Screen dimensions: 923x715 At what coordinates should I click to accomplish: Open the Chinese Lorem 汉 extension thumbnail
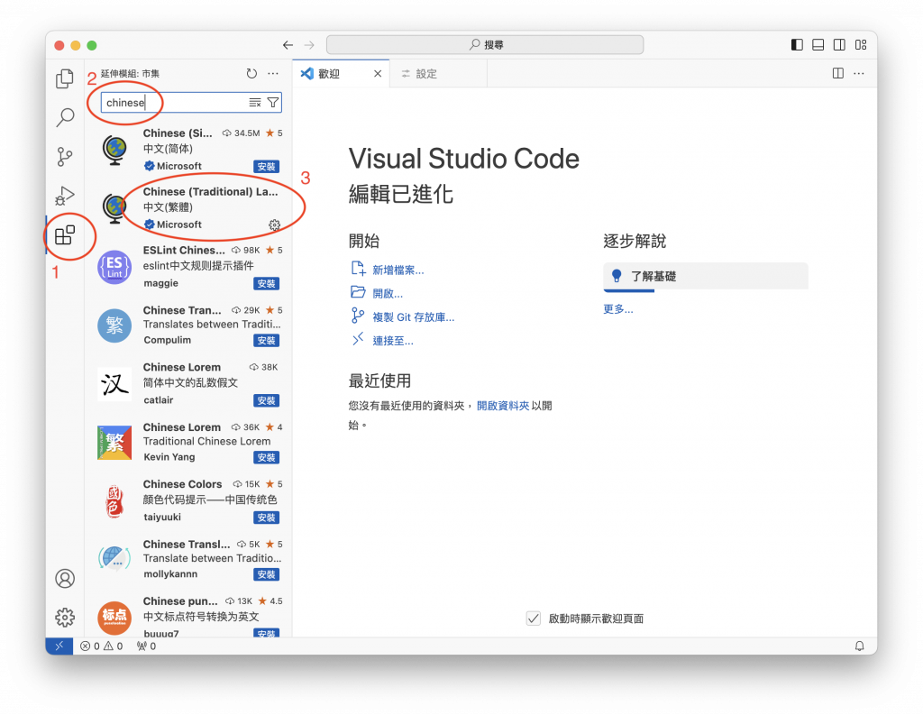(114, 384)
